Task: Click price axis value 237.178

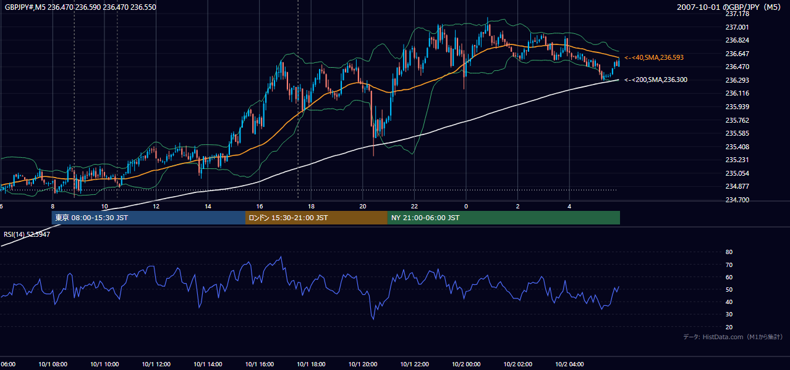Action: [737, 14]
